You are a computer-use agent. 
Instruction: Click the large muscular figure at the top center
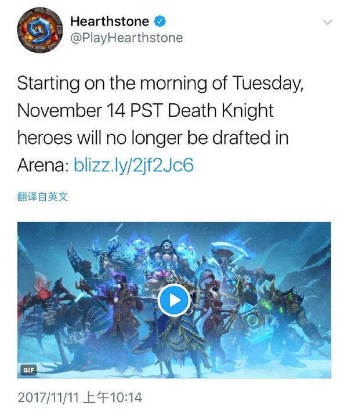point(168,256)
